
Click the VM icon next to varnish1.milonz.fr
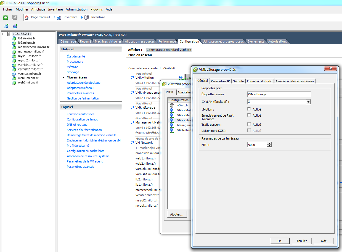tap(14, 65)
